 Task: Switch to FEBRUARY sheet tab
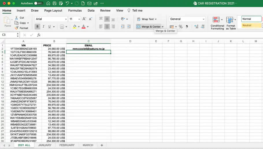[67, 145]
